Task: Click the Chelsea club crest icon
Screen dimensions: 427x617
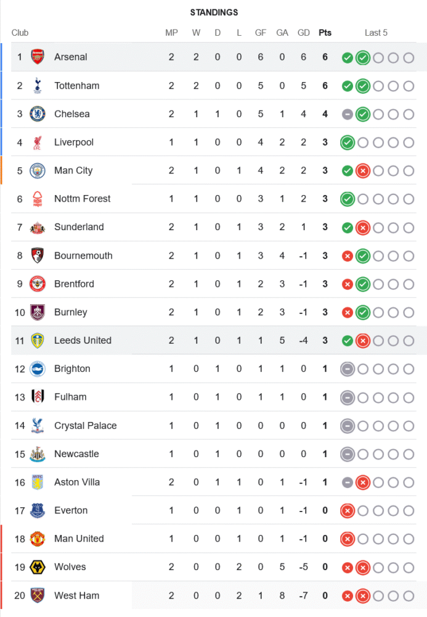Action: (38, 114)
